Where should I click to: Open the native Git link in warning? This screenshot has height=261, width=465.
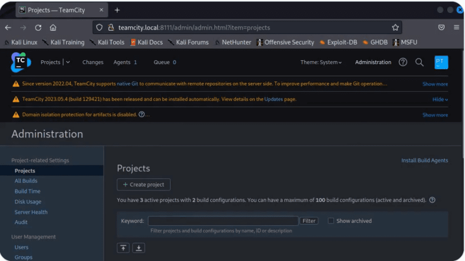128,84
